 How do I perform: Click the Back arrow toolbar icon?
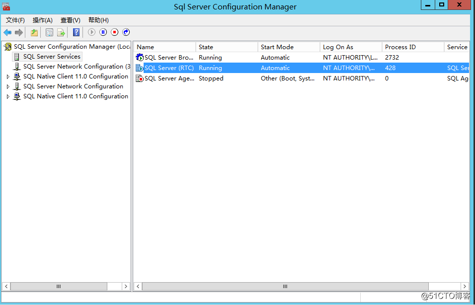[7, 32]
